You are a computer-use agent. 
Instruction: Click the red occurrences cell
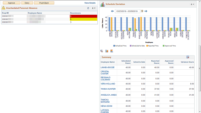coord(84,16)
